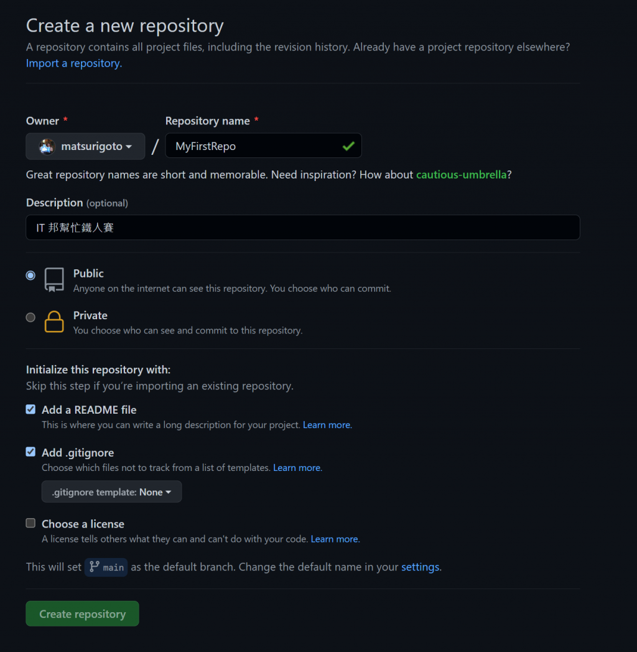Open Learn more link about licenses
This screenshot has width=637, height=652.
(335, 539)
